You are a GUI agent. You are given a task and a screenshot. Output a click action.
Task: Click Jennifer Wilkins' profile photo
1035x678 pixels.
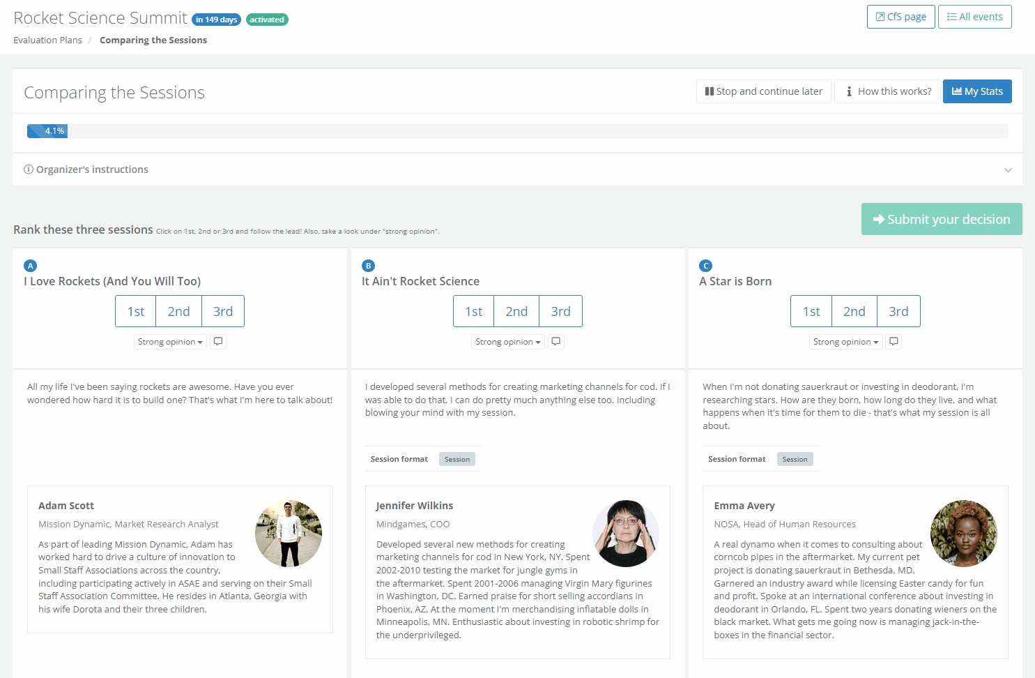[x=625, y=534]
